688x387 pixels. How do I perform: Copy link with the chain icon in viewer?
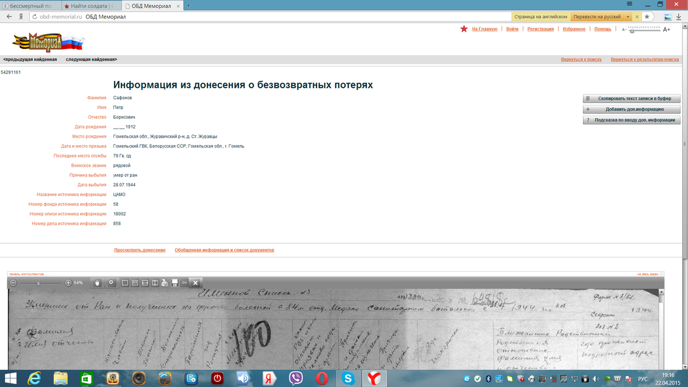185,283
